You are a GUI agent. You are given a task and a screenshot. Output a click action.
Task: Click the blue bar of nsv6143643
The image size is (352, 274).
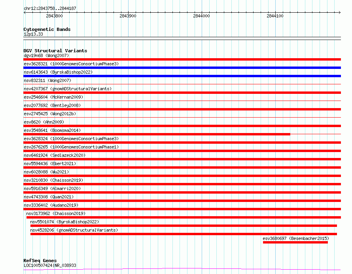point(182,76)
